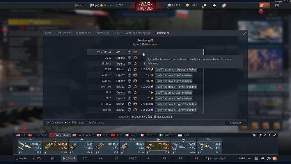Image resolution: width=291 pixels, height=164 pixels.
Task: Raise 2S3M qualification to Experte
Action: tap(176, 69)
